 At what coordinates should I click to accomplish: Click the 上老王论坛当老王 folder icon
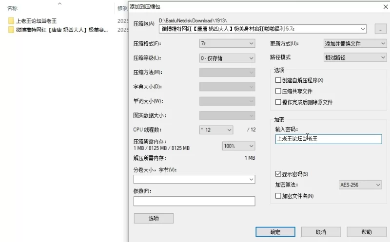[11, 21]
